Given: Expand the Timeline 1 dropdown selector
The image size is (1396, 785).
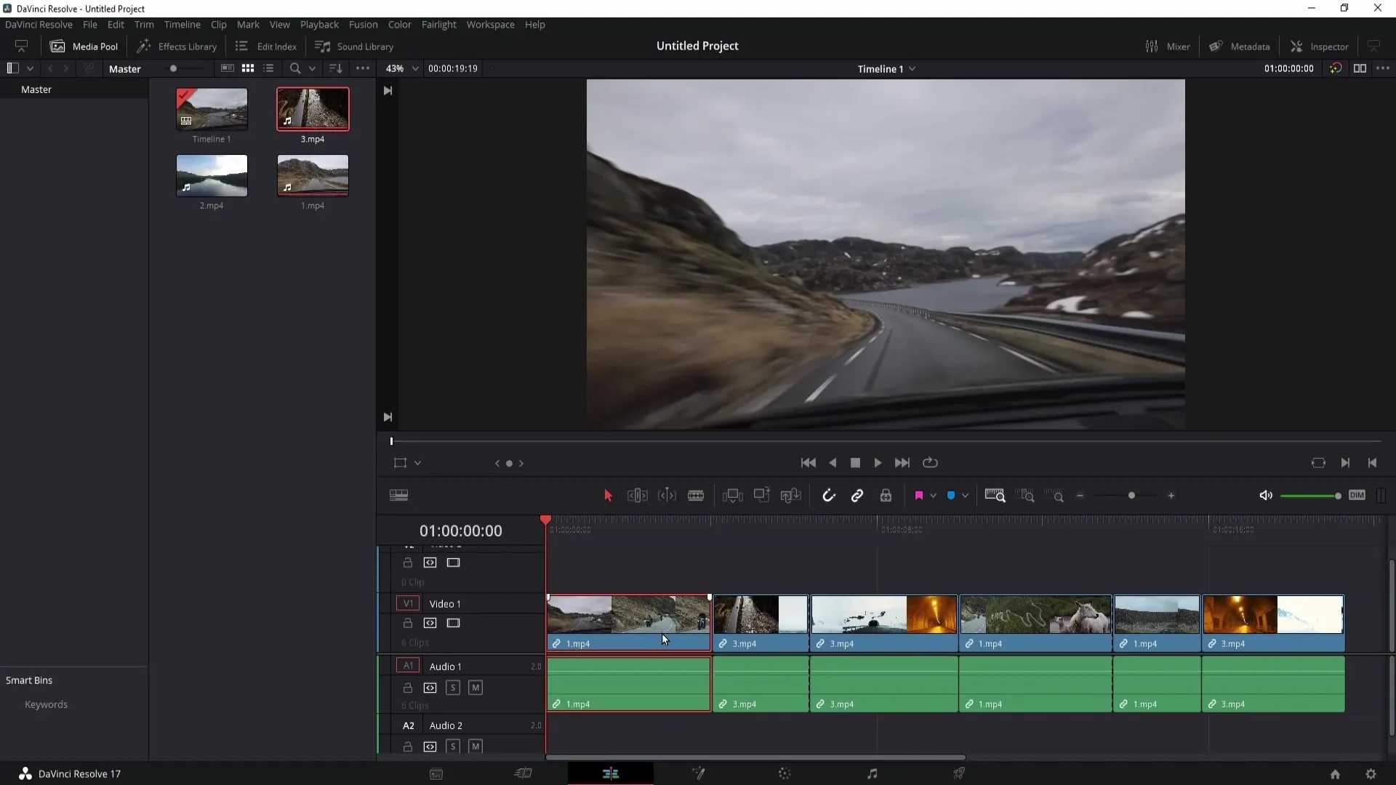Looking at the screenshot, I should point(912,68).
